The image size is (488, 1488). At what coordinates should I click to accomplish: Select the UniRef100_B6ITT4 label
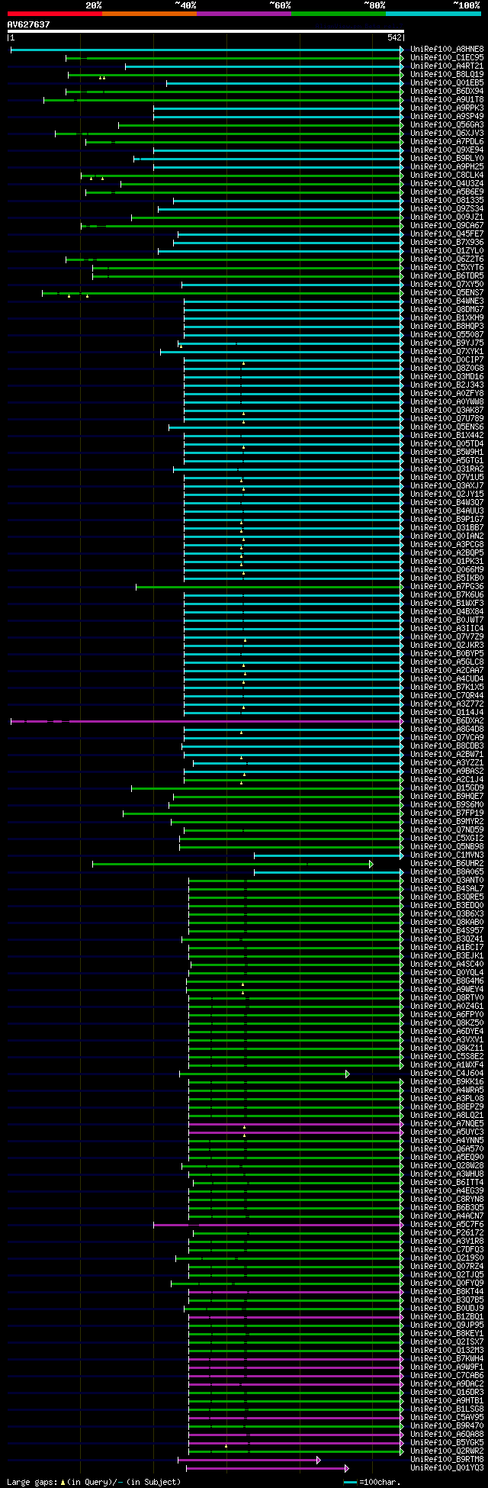(447, 1182)
